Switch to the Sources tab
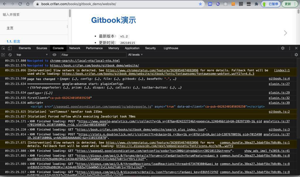300x177 pixels. (x=42, y=48)
